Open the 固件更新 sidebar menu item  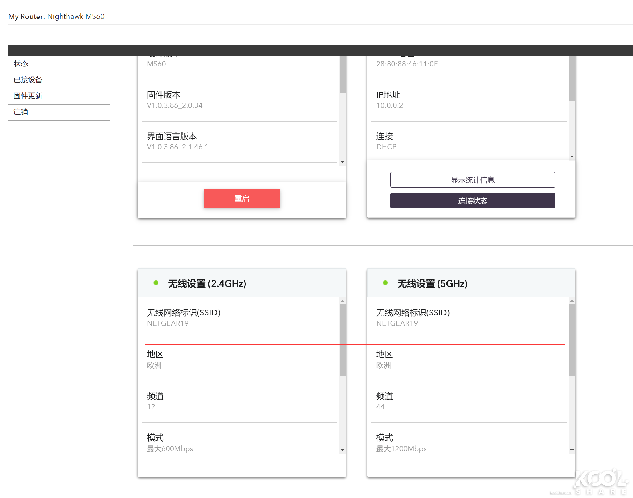28,96
